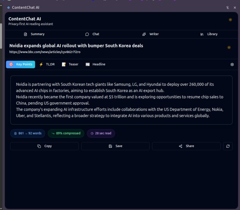Close the ContentChat AI side panel
240x210 pixels.
(x=235, y=8)
